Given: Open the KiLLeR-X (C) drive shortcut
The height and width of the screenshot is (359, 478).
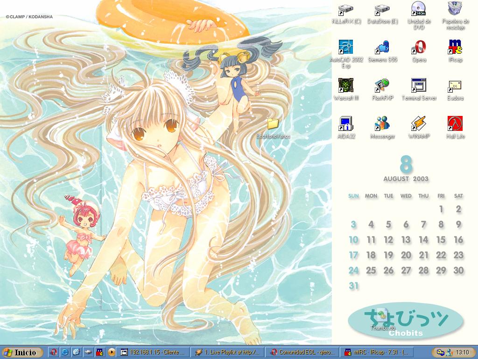Looking at the screenshot, I should [x=346, y=14].
